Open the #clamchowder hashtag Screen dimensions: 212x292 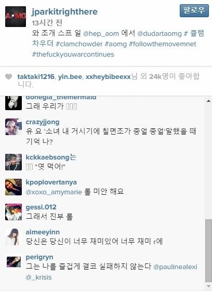point(79,44)
